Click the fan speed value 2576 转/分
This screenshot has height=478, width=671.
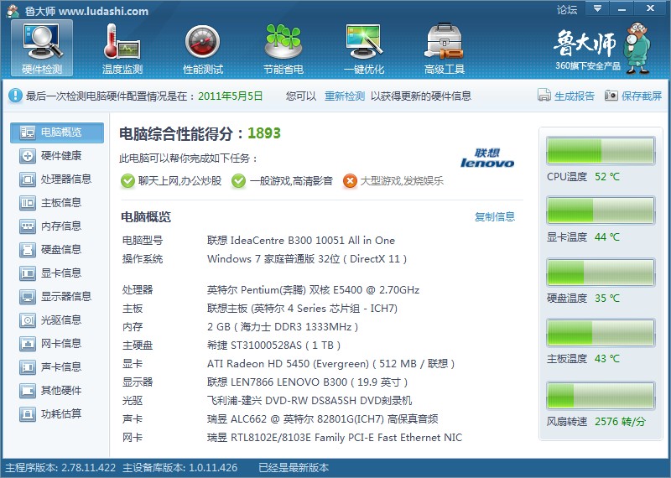(620, 422)
